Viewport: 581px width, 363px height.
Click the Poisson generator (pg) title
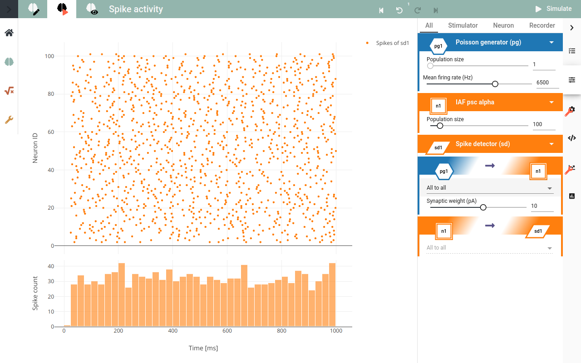[488, 42]
